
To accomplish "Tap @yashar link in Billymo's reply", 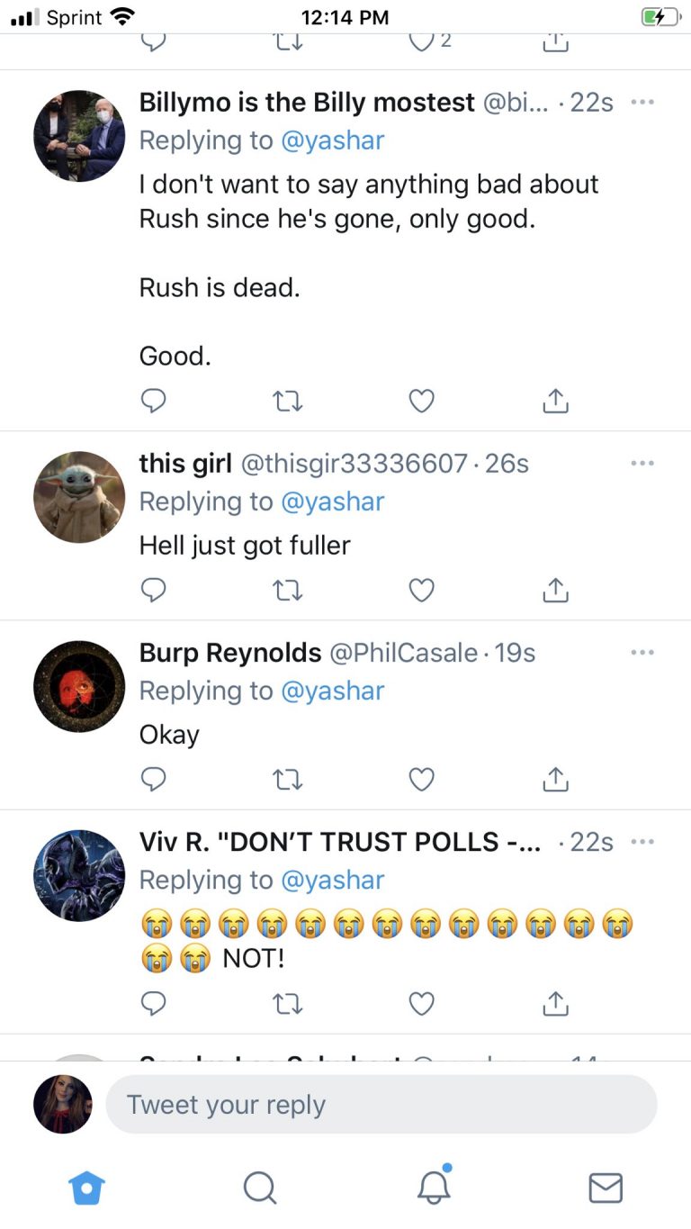I will [333, 140].
